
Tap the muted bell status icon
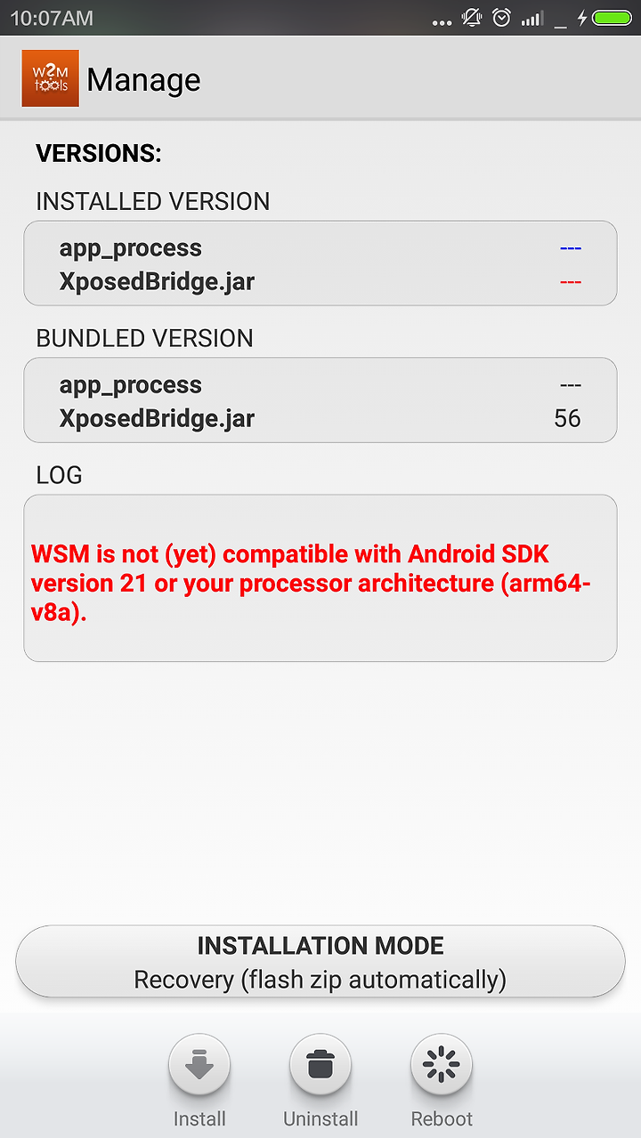click(471, 18)
